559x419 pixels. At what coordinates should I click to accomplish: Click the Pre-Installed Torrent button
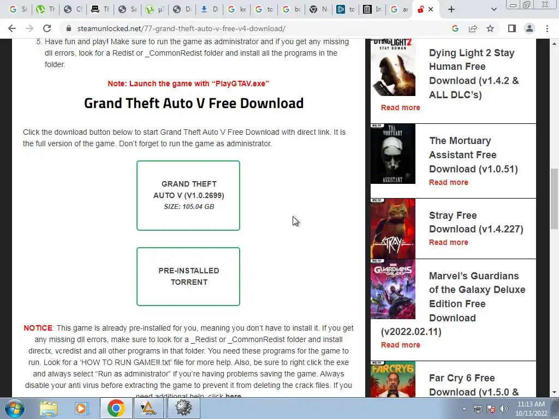click(188, 277)
